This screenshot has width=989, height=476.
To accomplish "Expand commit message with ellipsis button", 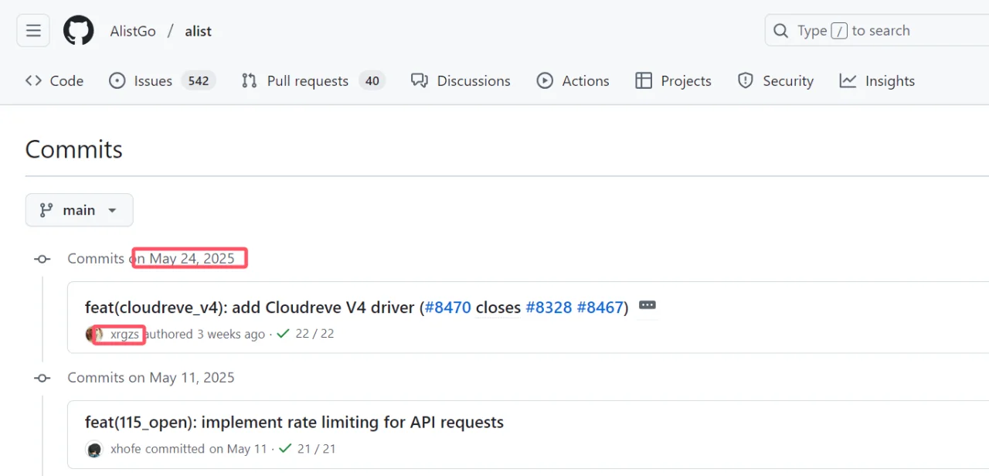I will point(647,306).
